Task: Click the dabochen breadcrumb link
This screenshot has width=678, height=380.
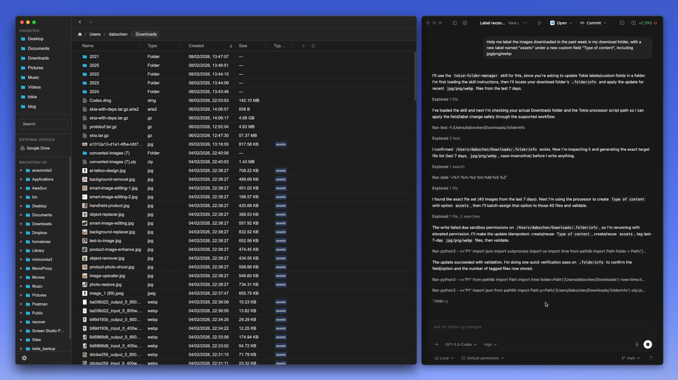Action: click(x=118, y=34)
